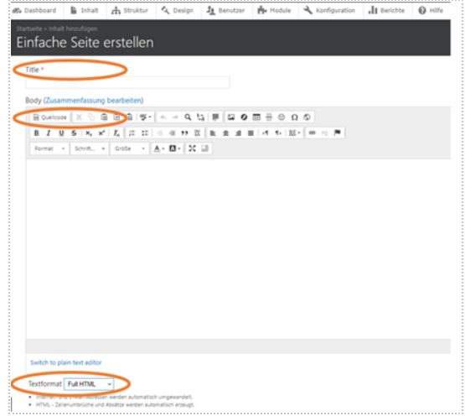
Task: Open Find magnifier tool in editor
Action: click(x=188, y=117)
